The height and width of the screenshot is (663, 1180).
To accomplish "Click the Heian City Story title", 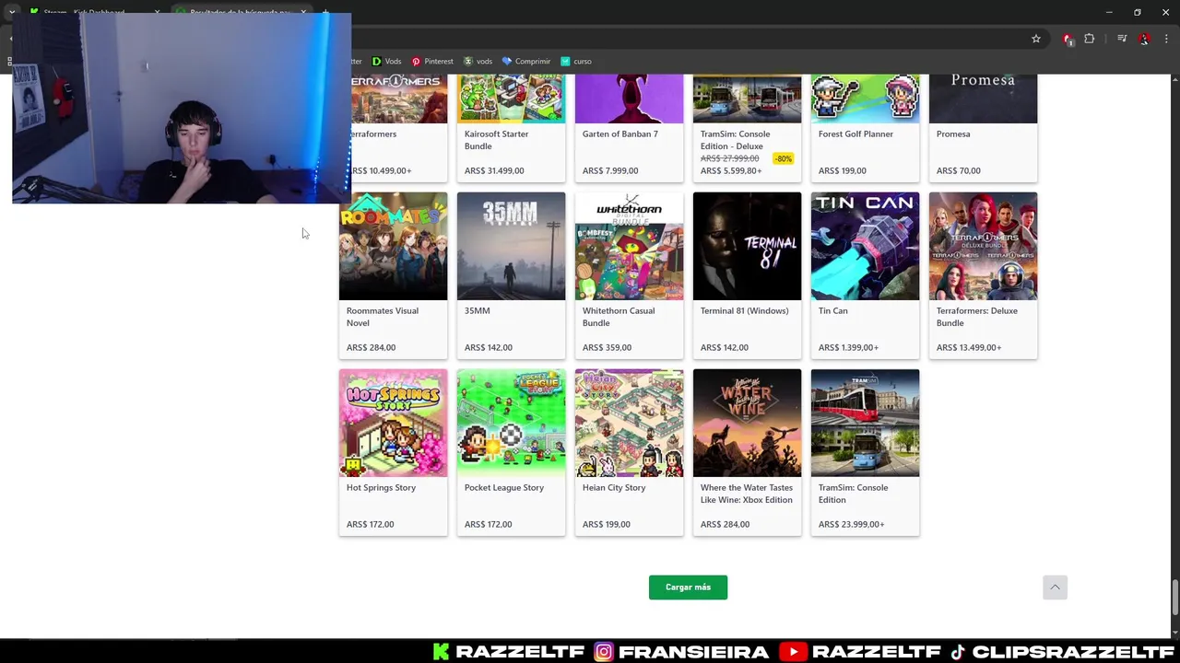I will click(x=614, y=488).
